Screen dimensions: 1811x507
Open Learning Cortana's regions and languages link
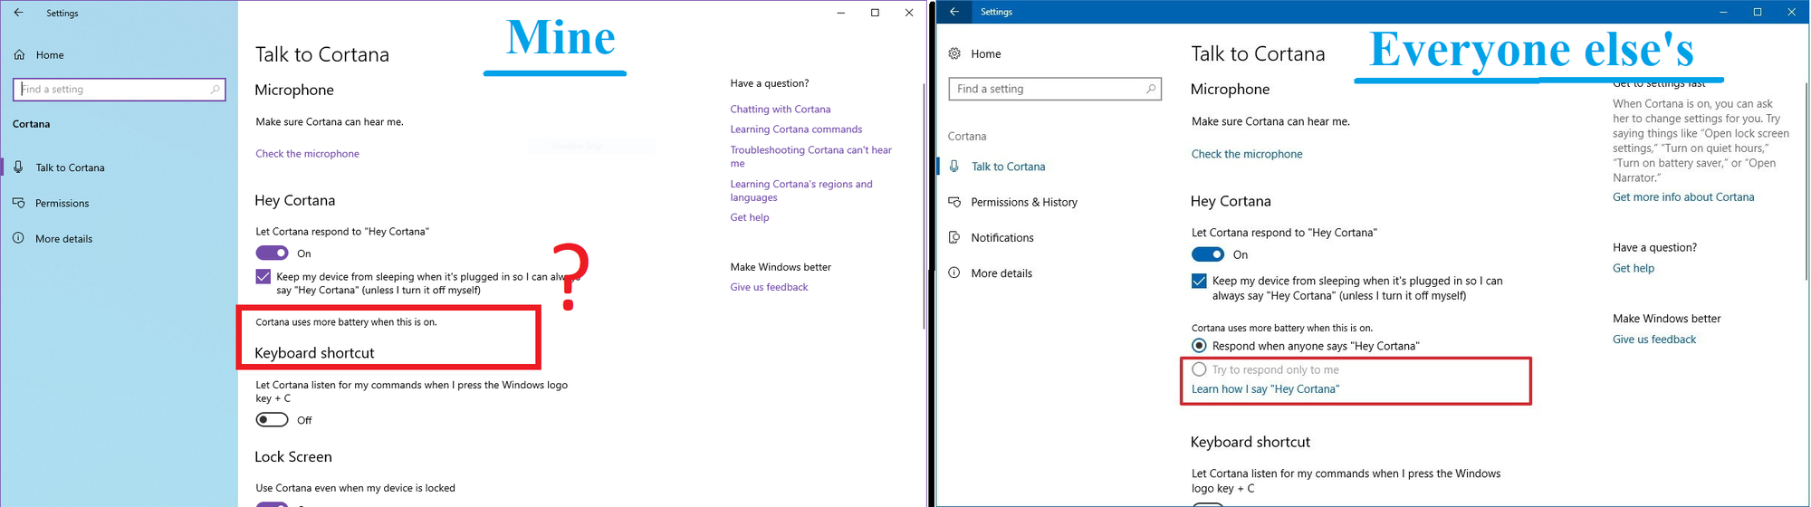[x=801, y=190]
